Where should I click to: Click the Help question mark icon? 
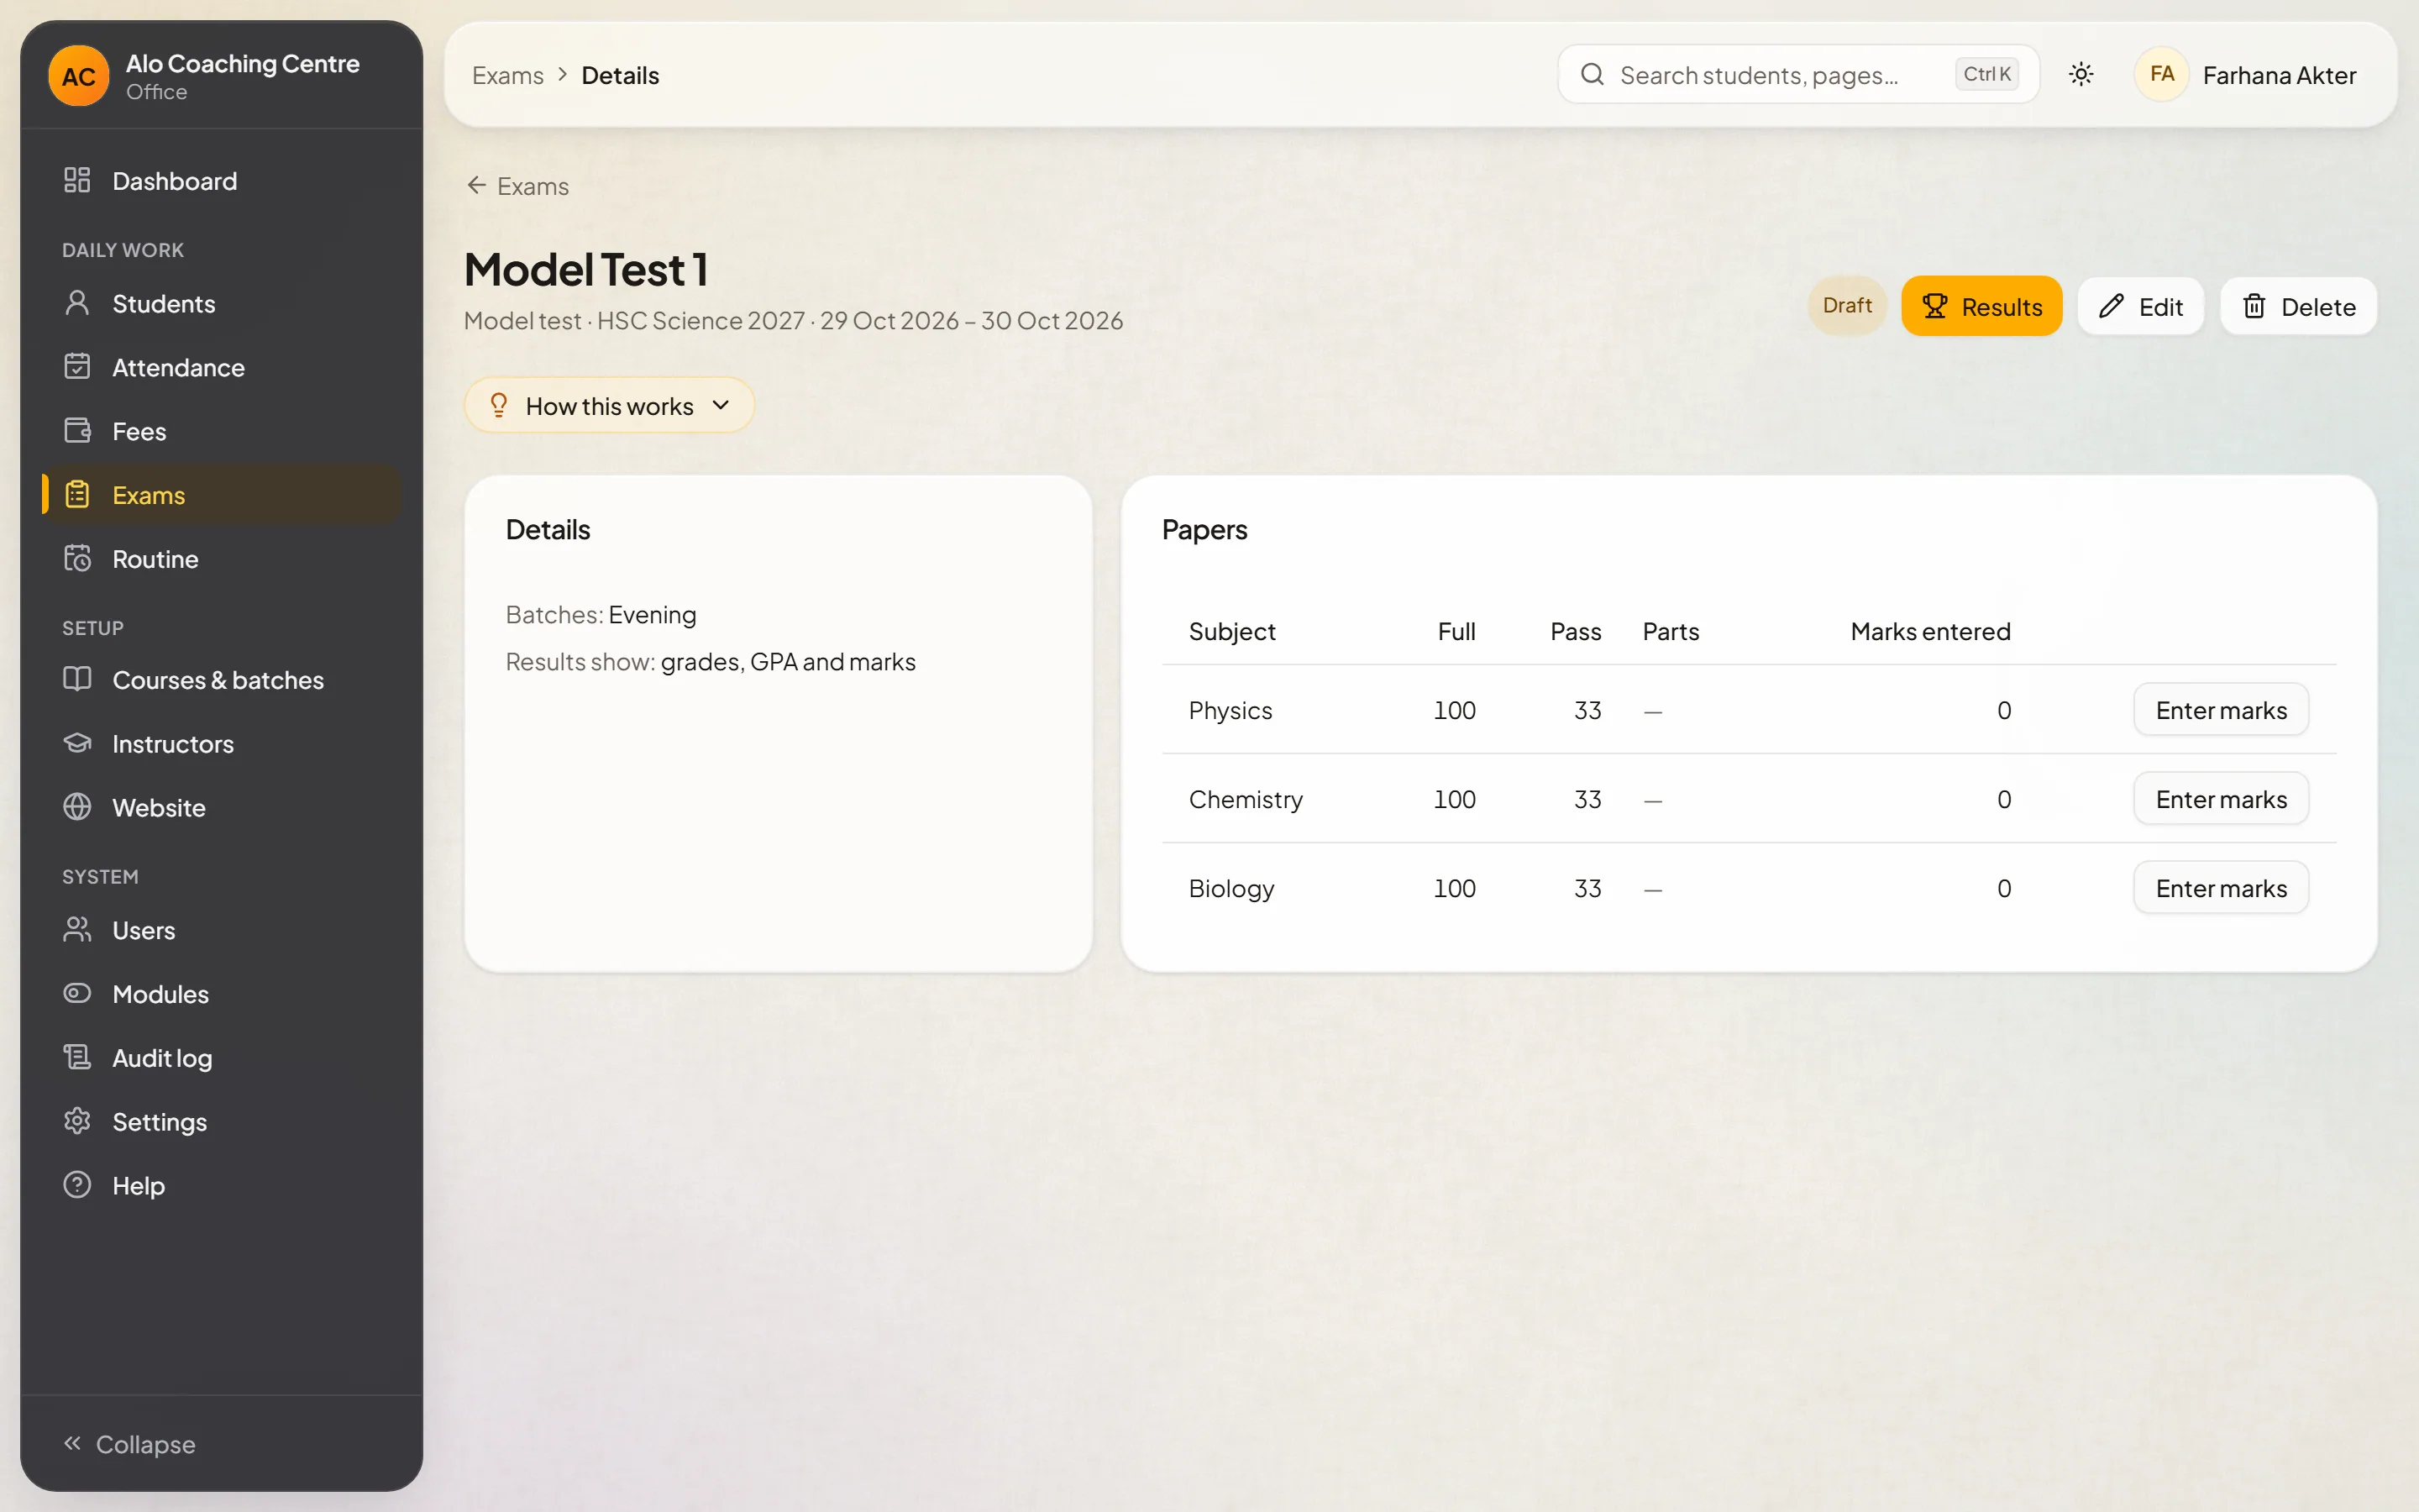pyautogui.click(x=77, y=1185)
